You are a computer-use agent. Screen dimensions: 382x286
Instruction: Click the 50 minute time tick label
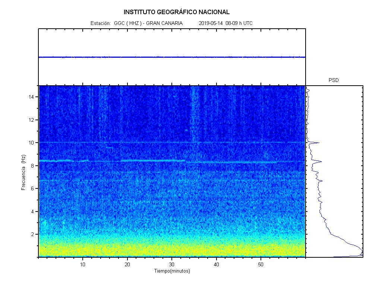point(261,264)
